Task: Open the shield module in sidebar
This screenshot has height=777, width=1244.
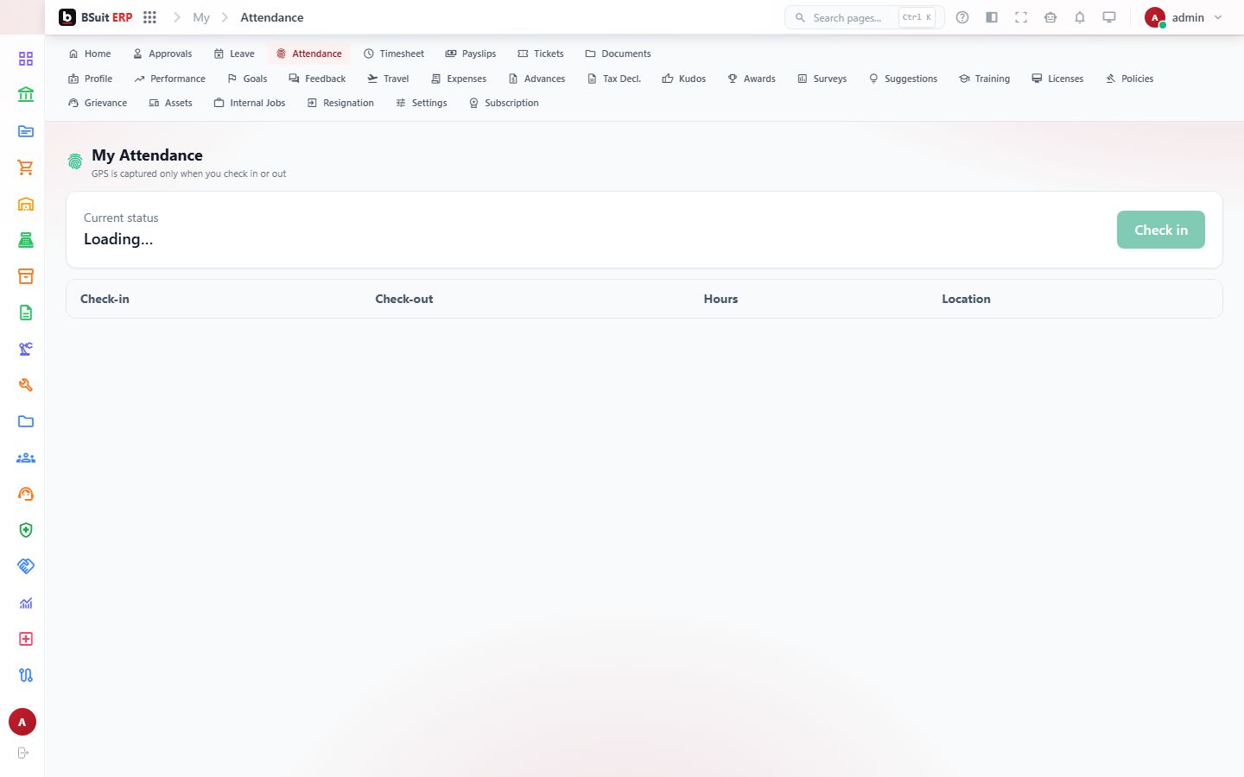Action: (26, 530)
